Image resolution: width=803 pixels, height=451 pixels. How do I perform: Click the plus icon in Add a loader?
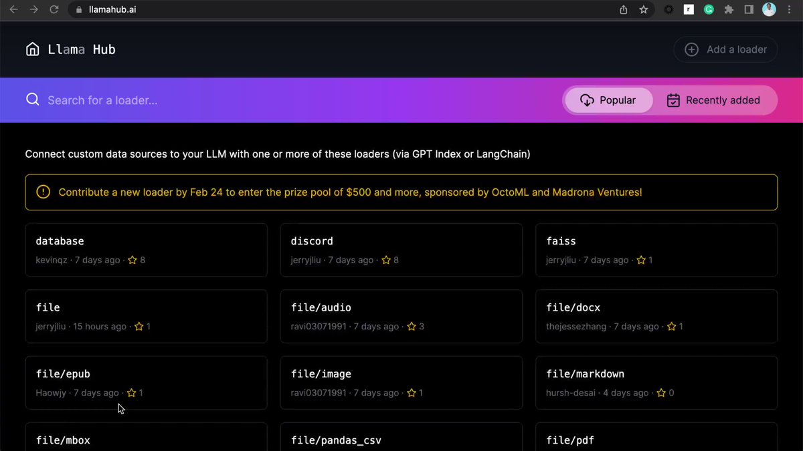click(691, 49)
